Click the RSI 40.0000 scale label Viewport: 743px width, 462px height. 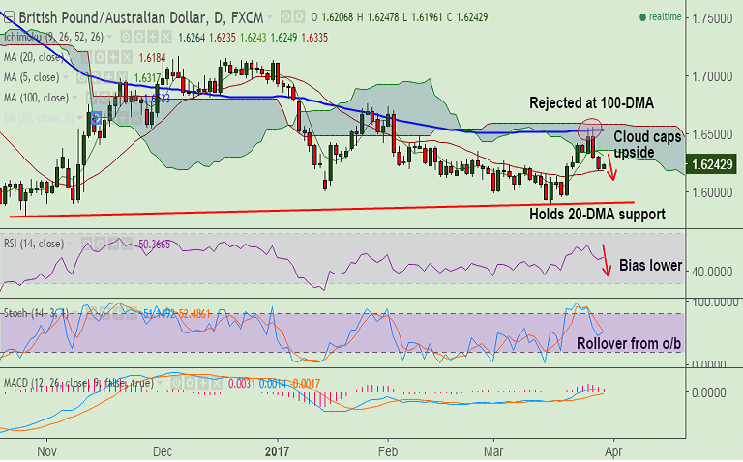[x=712, y=273]
